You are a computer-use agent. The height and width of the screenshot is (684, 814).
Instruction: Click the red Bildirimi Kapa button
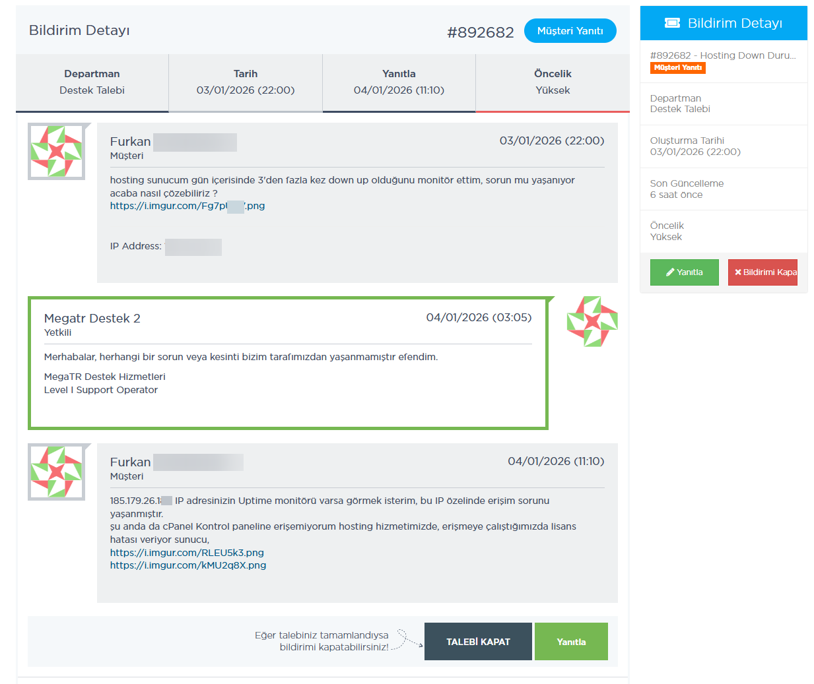coord(763,272)
